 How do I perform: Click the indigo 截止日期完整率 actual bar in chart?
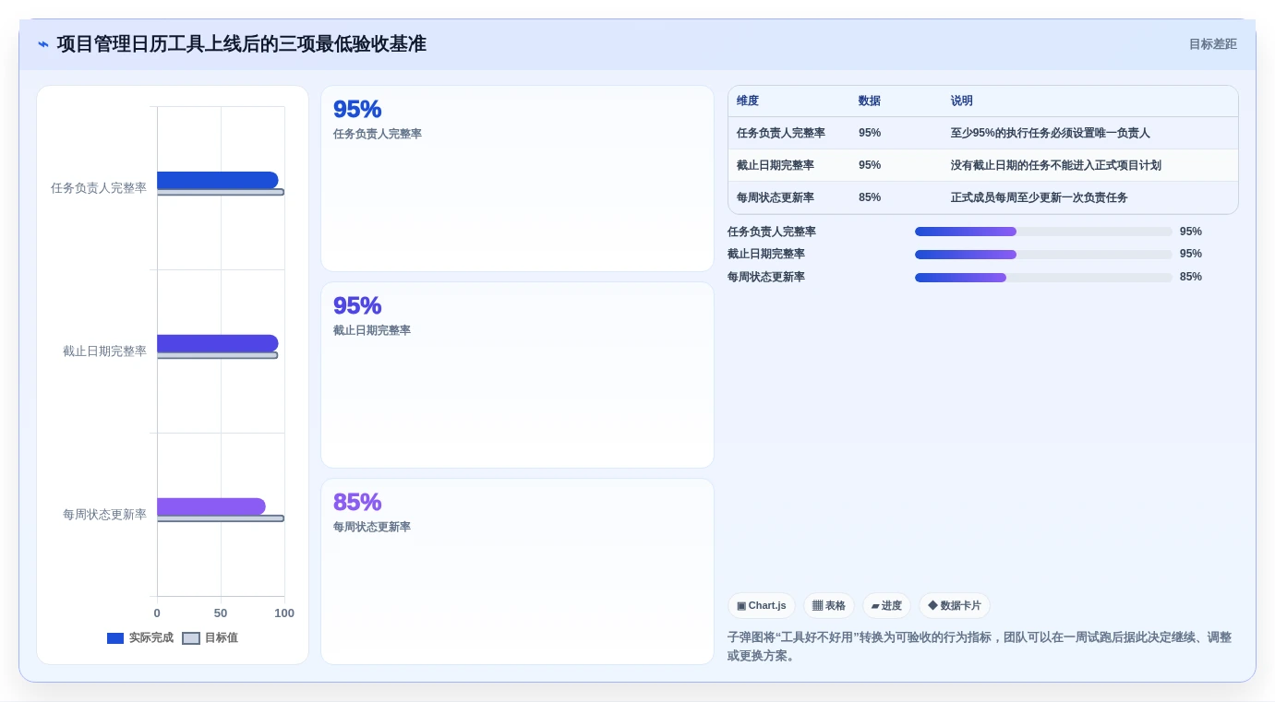tap(218, 343)
